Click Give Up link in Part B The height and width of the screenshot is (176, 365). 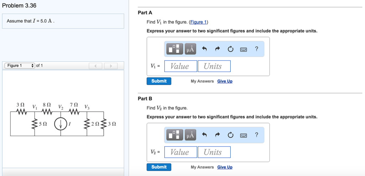(x=225, y=167)
